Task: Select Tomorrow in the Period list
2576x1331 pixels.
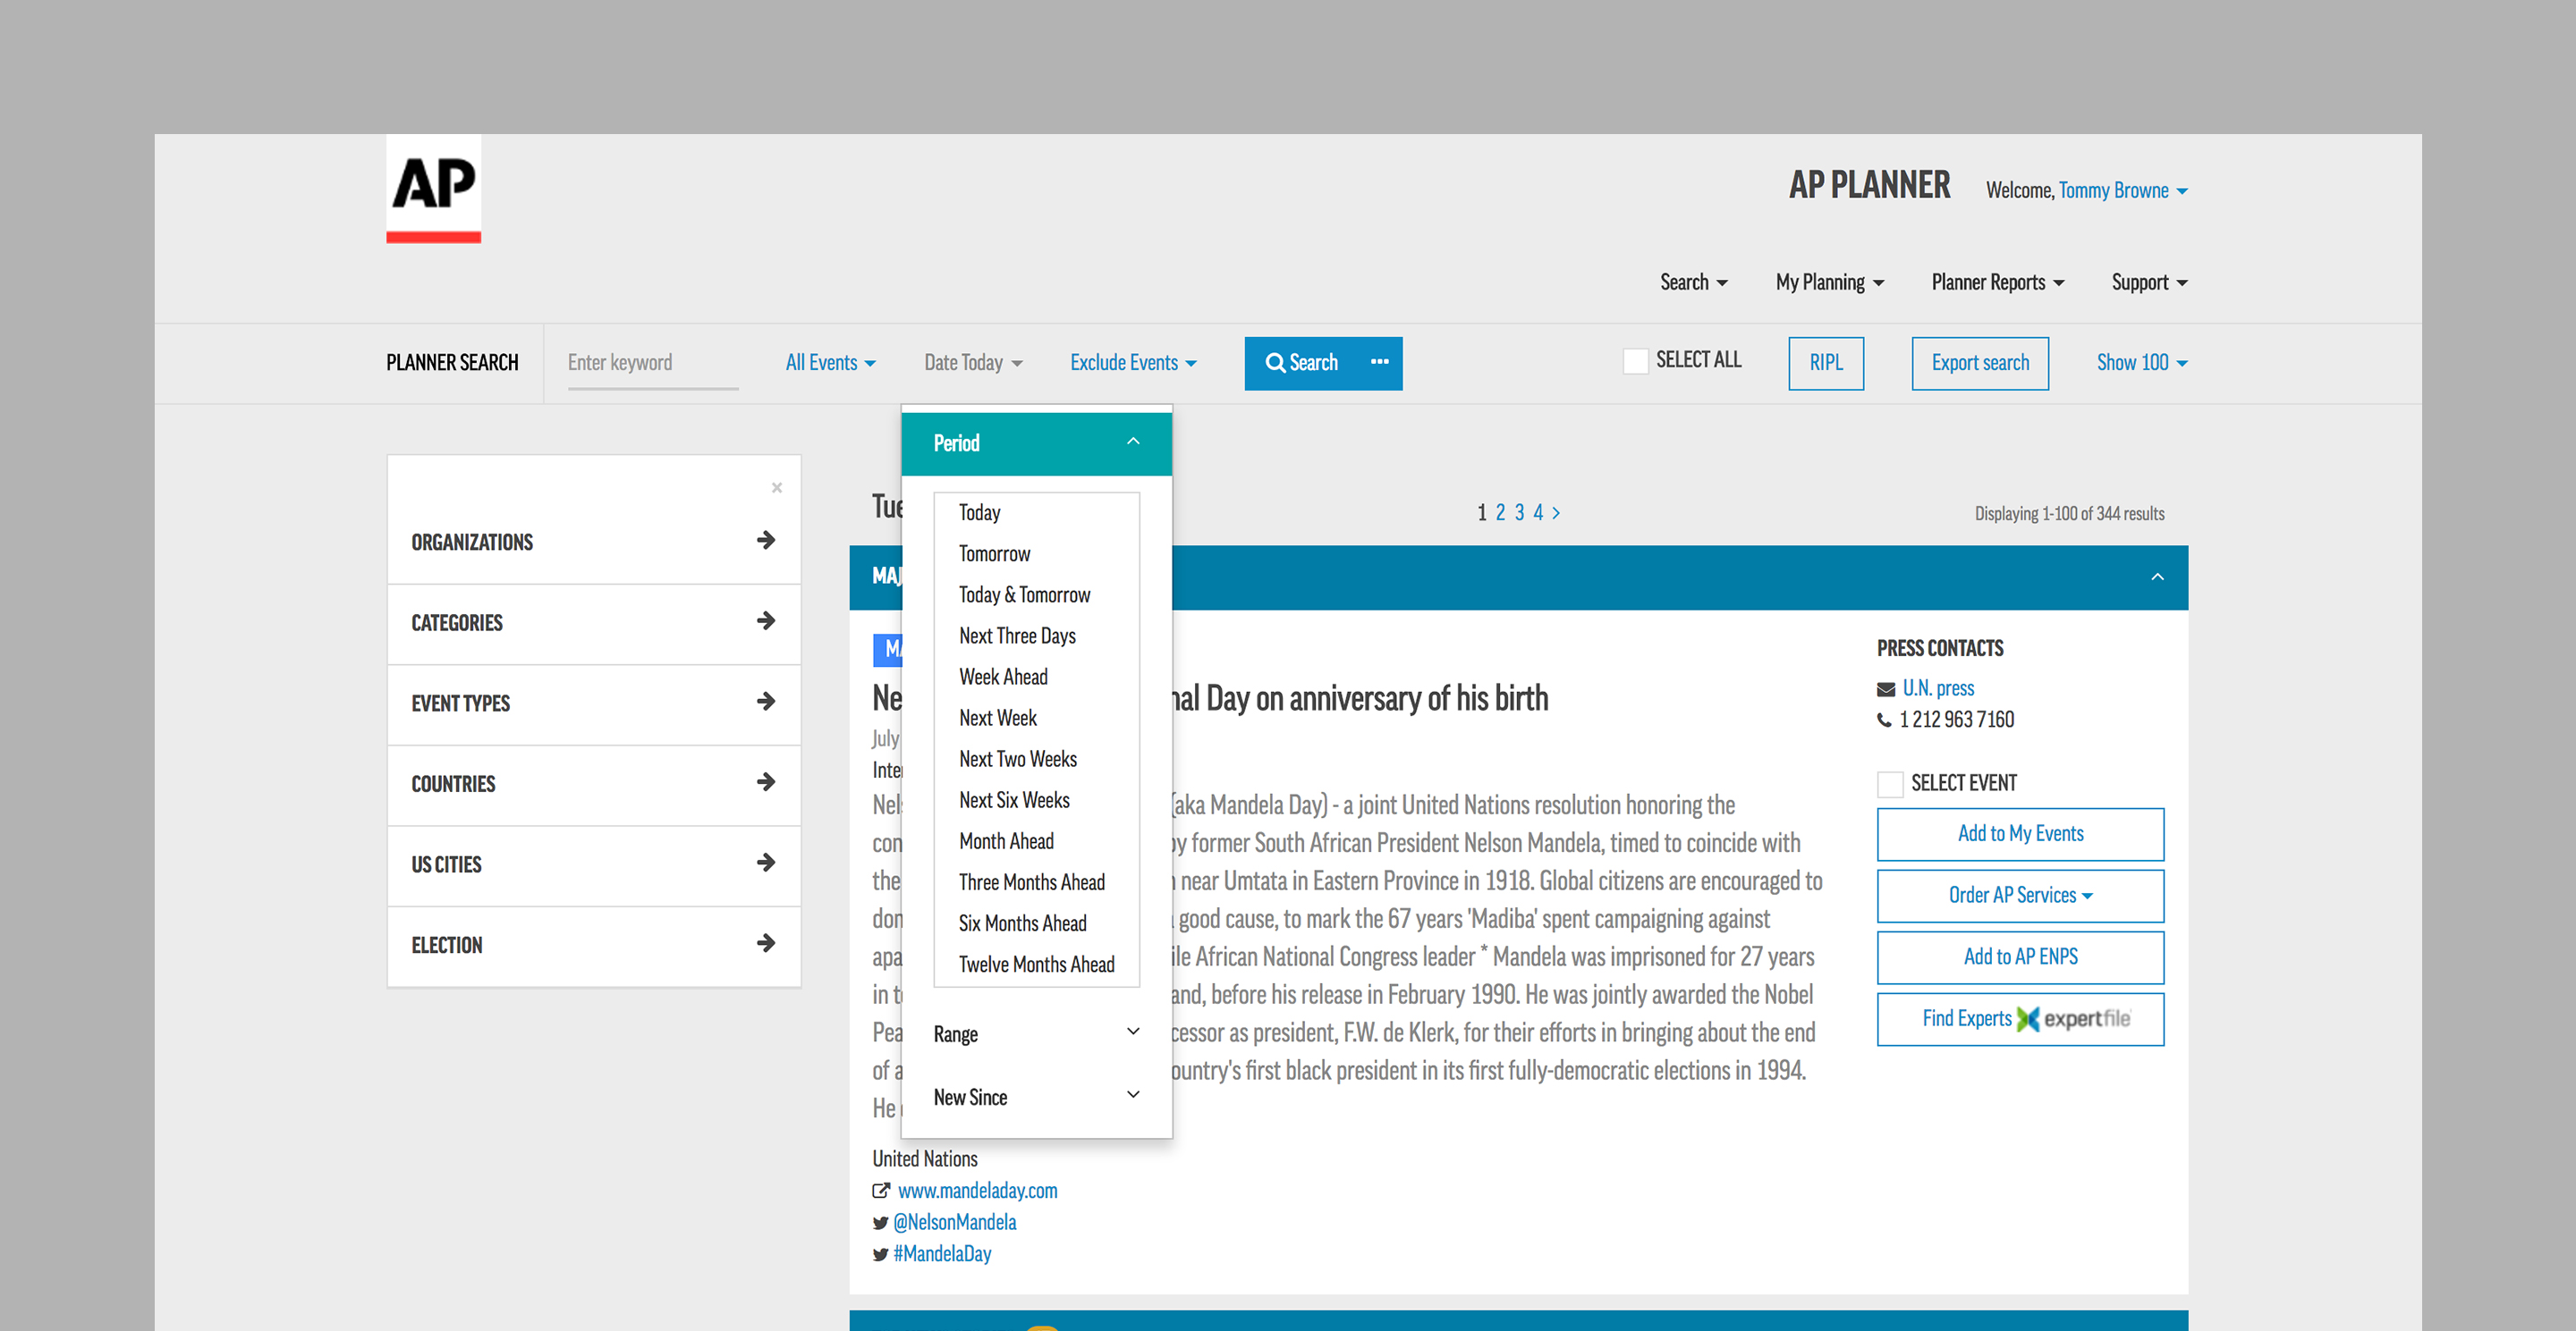Action: pos(994,553)
